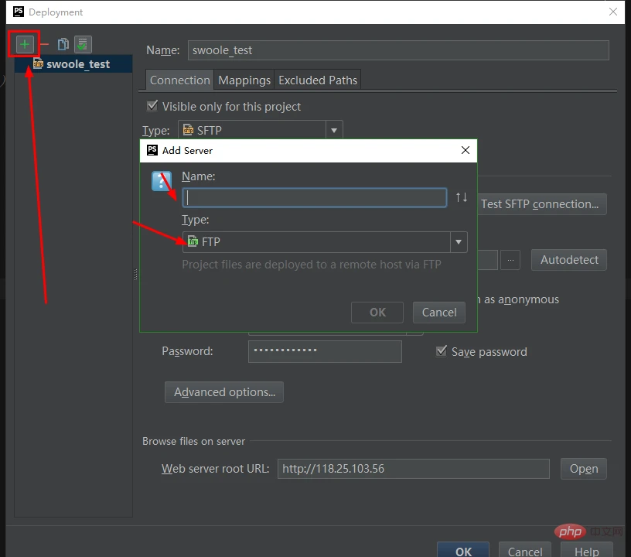This screenshot has width=631, height=557.
Task: Switch to the Excluded Paths tab
Action: pyautogui.click(x=318, y=80)
